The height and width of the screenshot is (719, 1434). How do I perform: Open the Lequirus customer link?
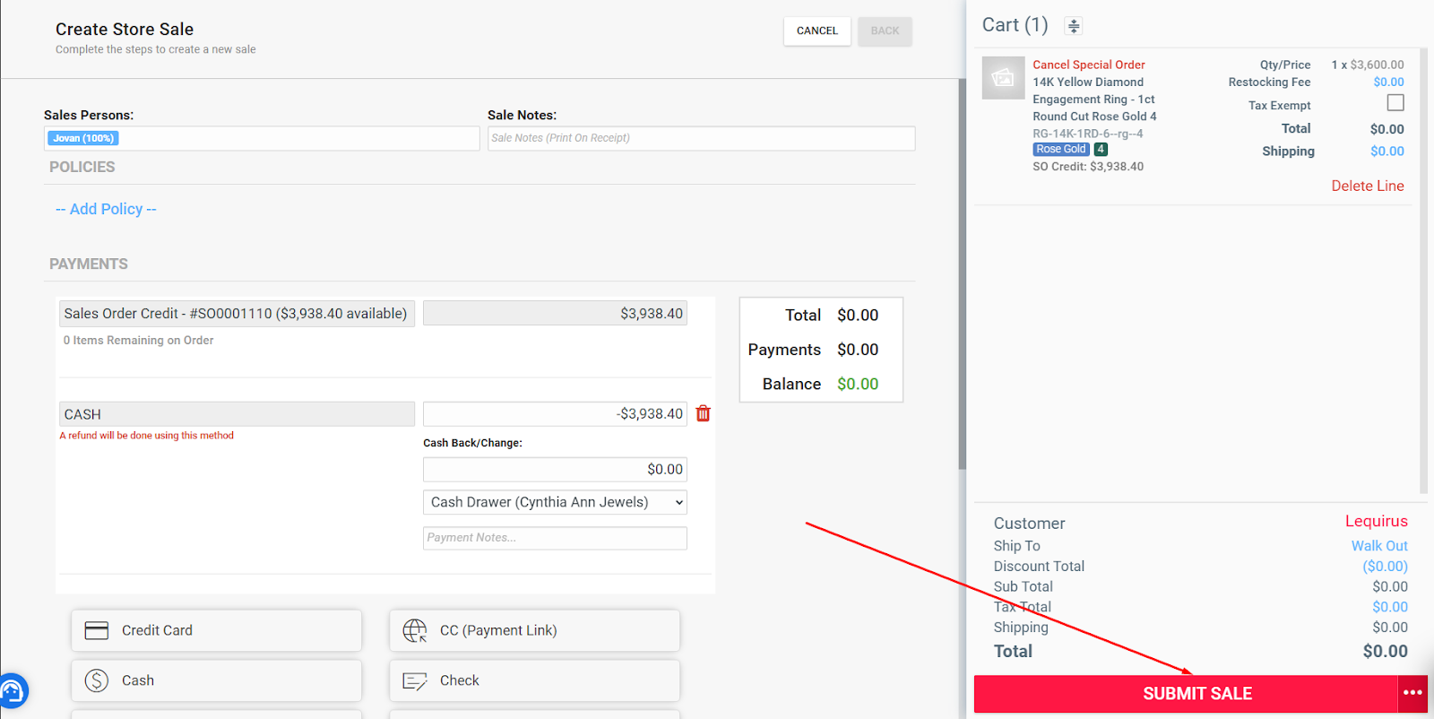[1376, 521]
